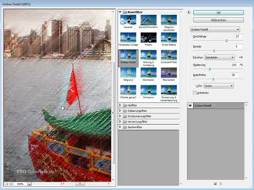Click the Reliefhöhe slider handle
This screenshot has width=254, height=190.
click(x=213, y=79)
